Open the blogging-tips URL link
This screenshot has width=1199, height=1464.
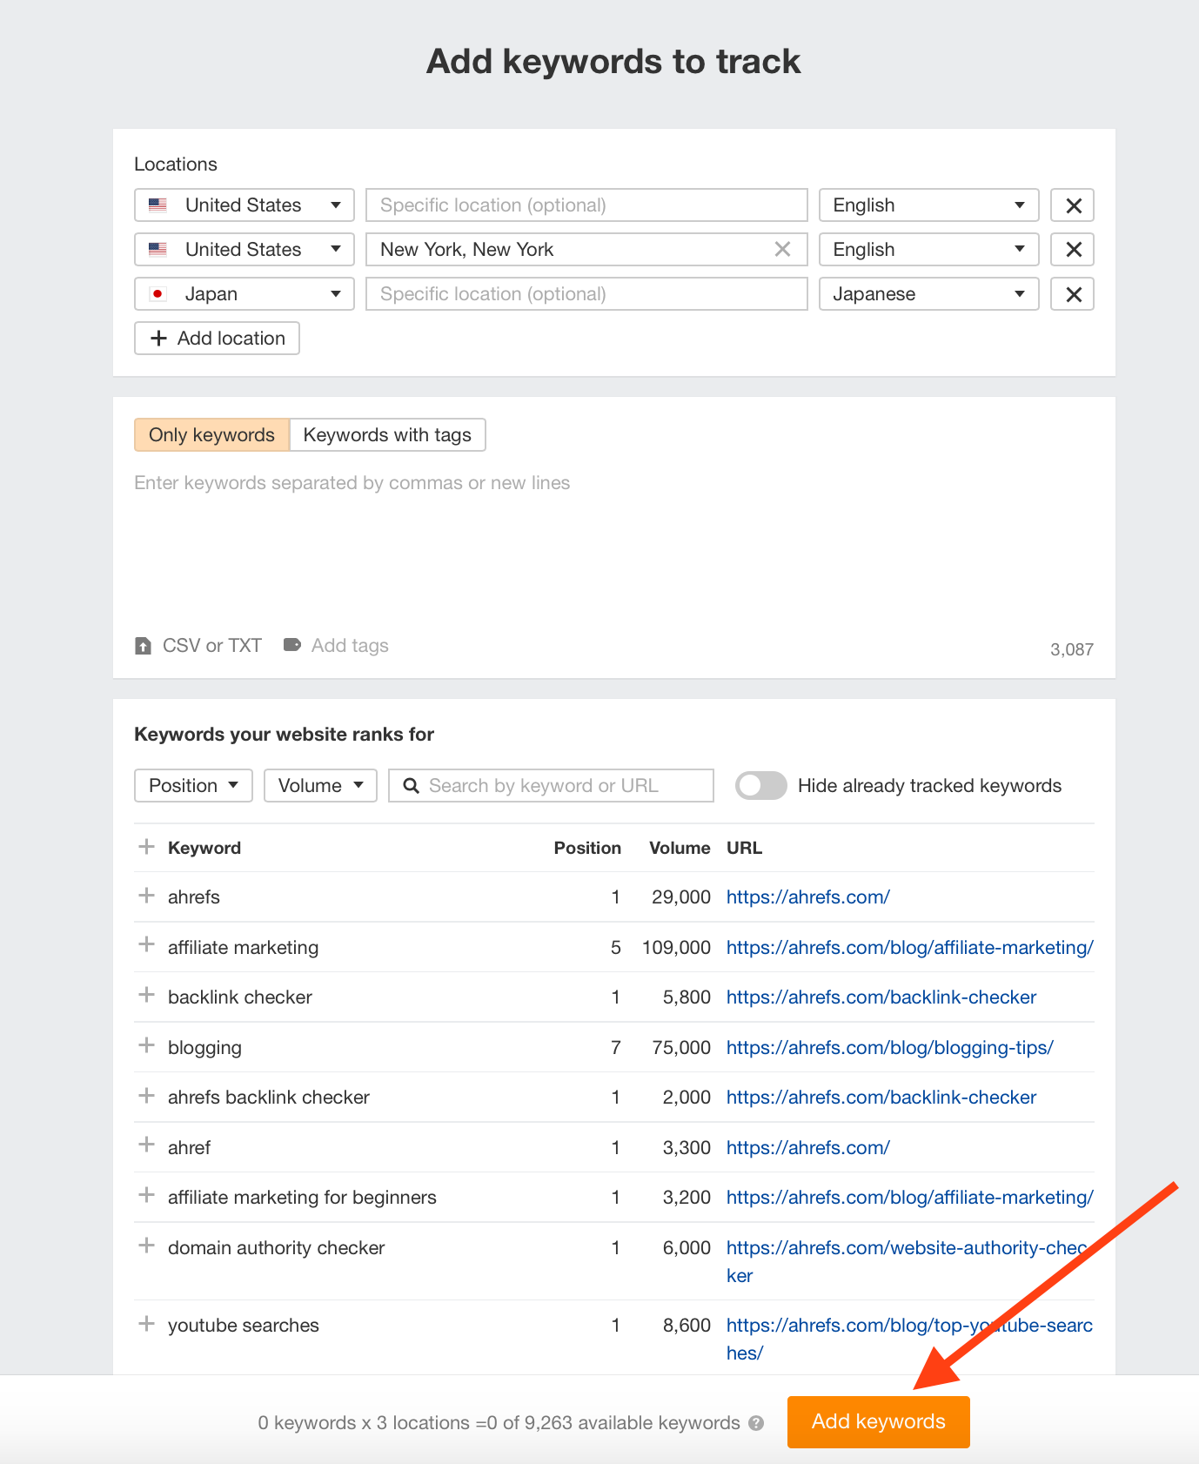coord(889,1047)
